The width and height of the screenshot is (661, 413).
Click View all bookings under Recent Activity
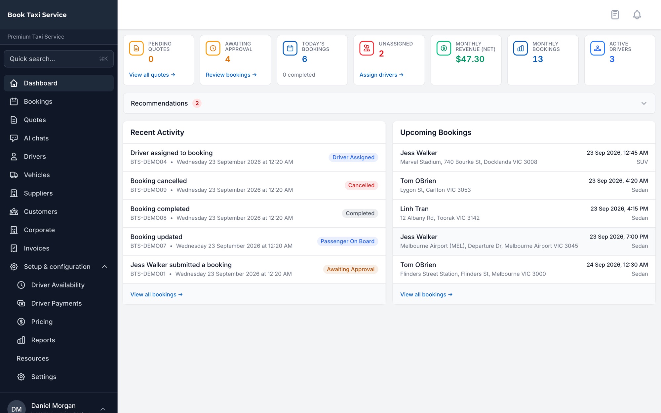click(156, 294)
